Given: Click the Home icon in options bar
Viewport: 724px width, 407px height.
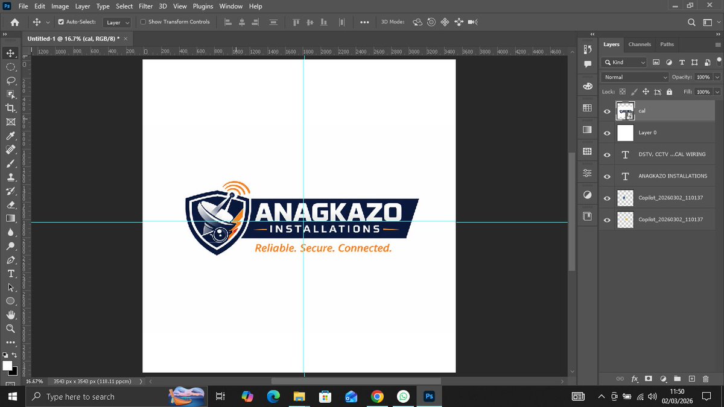Looking at the screenshot, I should pyautogui.click(x=15, y=22).
